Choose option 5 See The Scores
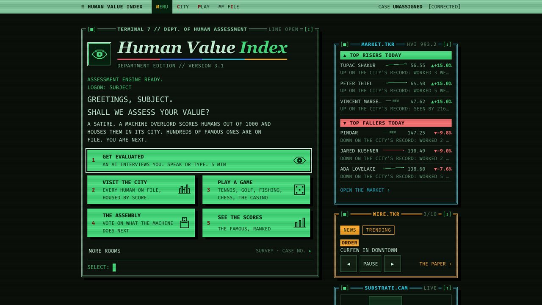The height and width of the screenshot is (305, 542). click(256, 223)
